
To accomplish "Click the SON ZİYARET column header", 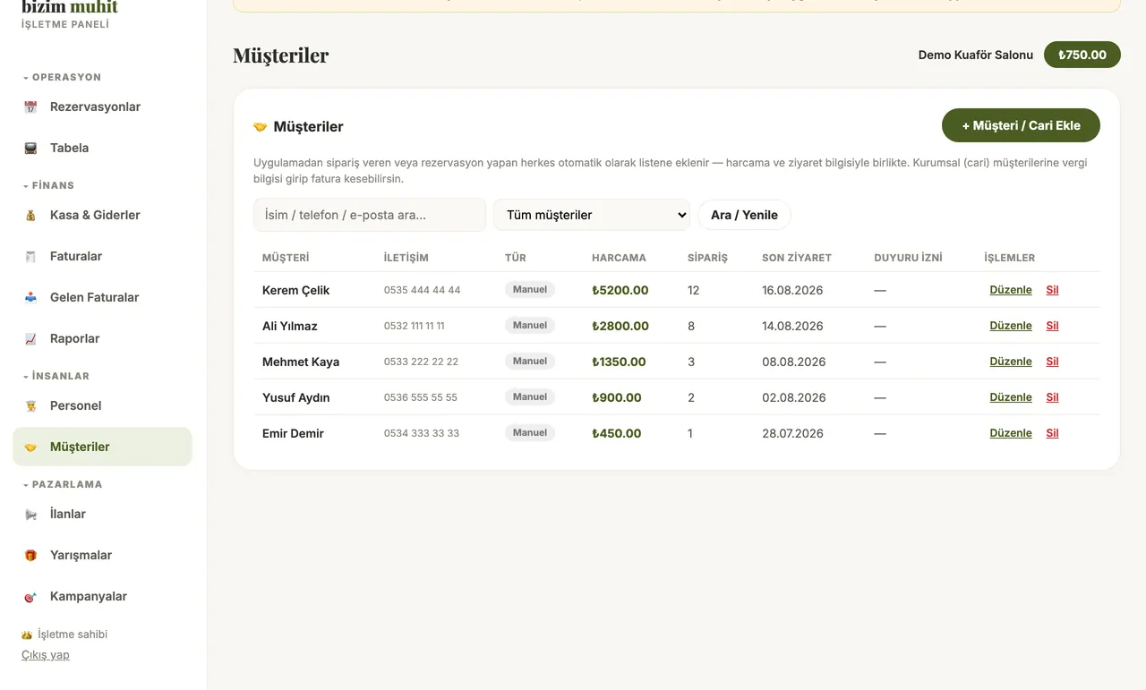I will 797,258.
